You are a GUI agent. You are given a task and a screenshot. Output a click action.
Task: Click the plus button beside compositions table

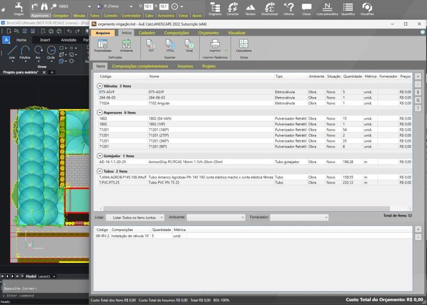418,229
